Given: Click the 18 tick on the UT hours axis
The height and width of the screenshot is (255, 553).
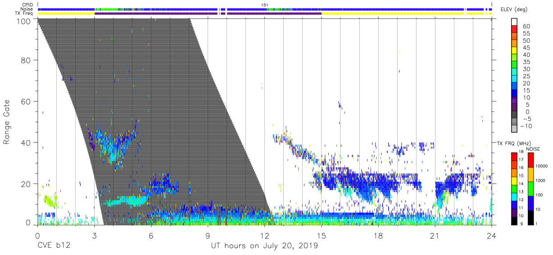Looking at the screenshot, I should coord(378,236).
